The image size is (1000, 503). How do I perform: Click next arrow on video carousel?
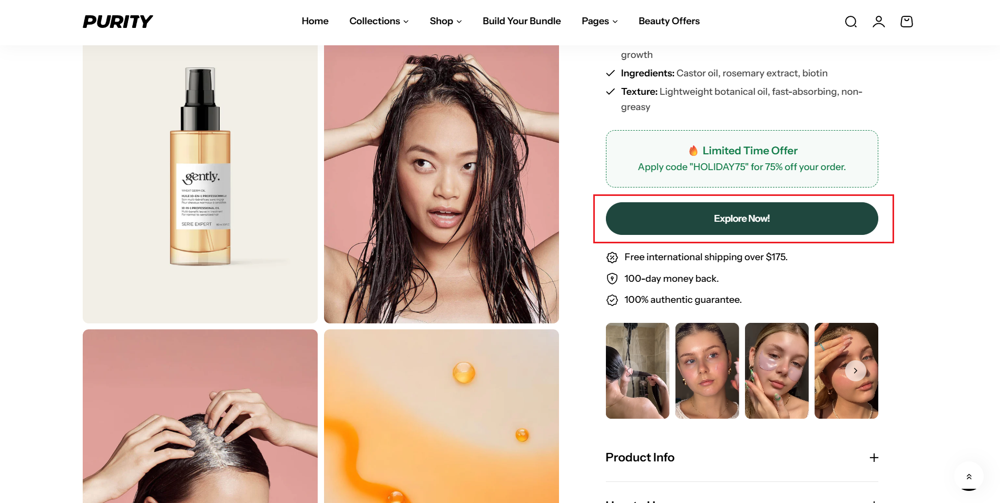coord(855,371)
